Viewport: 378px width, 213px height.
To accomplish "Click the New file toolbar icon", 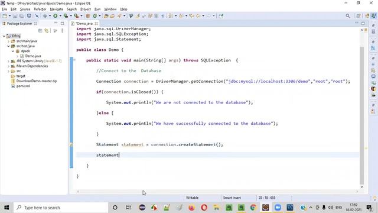I will [x=5, y=16].
